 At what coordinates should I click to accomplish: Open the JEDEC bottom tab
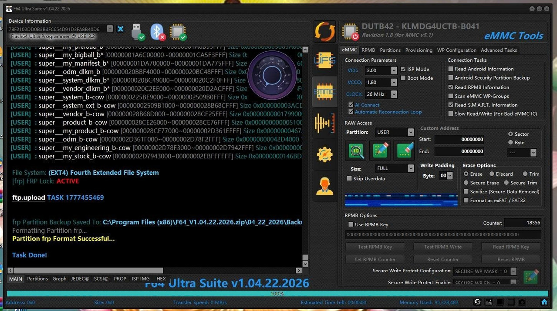tap(80, 279)
